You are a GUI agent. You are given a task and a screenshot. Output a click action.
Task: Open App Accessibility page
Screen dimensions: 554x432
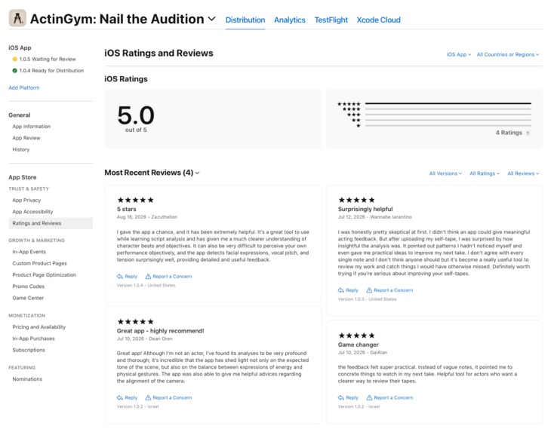coord(32,212)
